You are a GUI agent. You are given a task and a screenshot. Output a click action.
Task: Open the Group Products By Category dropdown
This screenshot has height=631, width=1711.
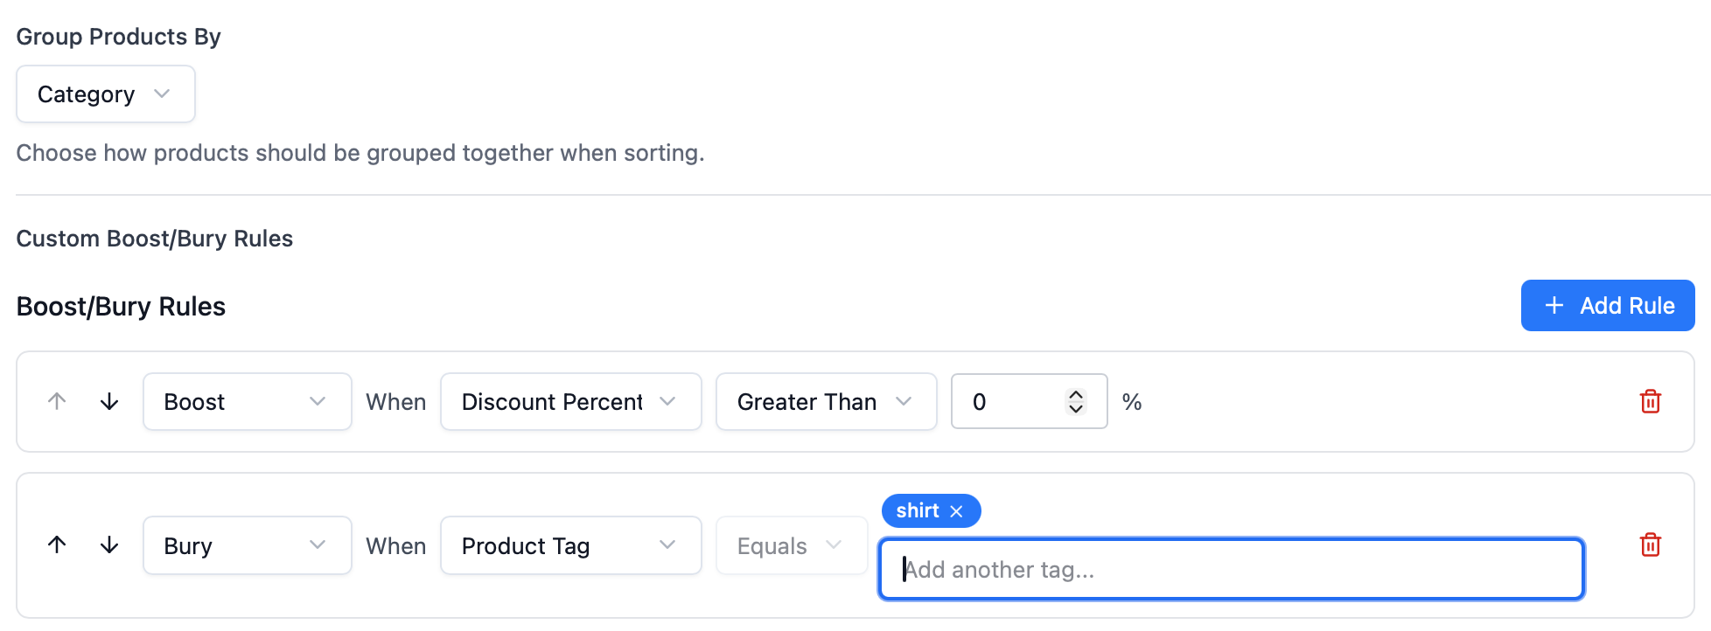(x=105, y=94)
